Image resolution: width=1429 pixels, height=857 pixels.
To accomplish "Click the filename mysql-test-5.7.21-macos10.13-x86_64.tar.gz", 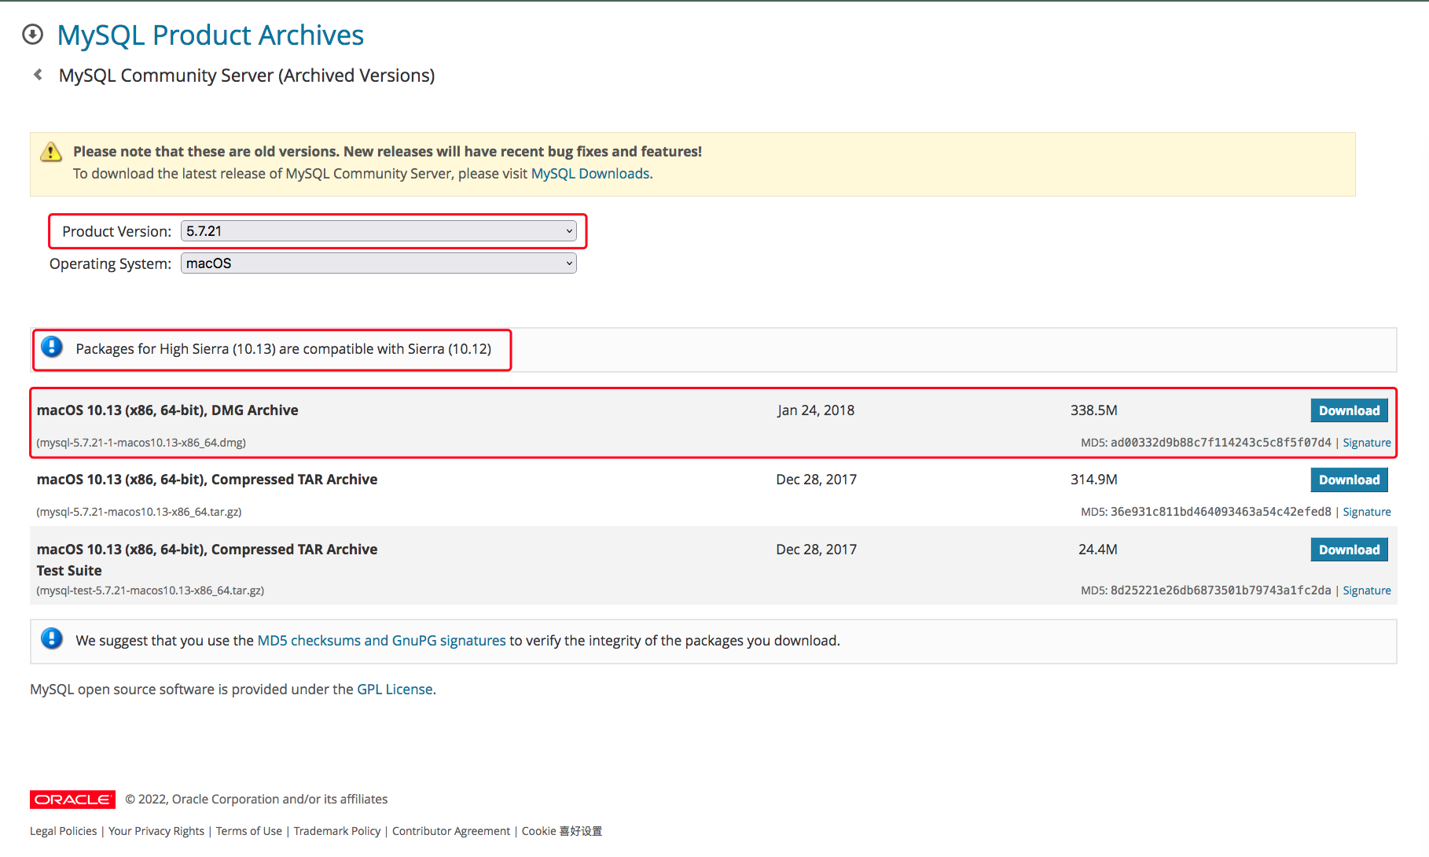I will click(150, 590).
